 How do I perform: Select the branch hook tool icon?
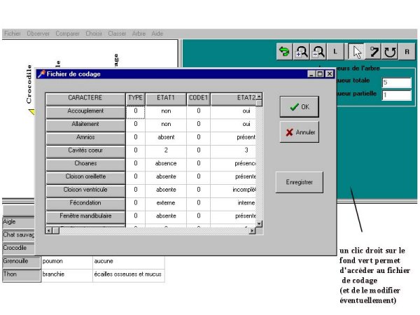(x=374, y=52)
